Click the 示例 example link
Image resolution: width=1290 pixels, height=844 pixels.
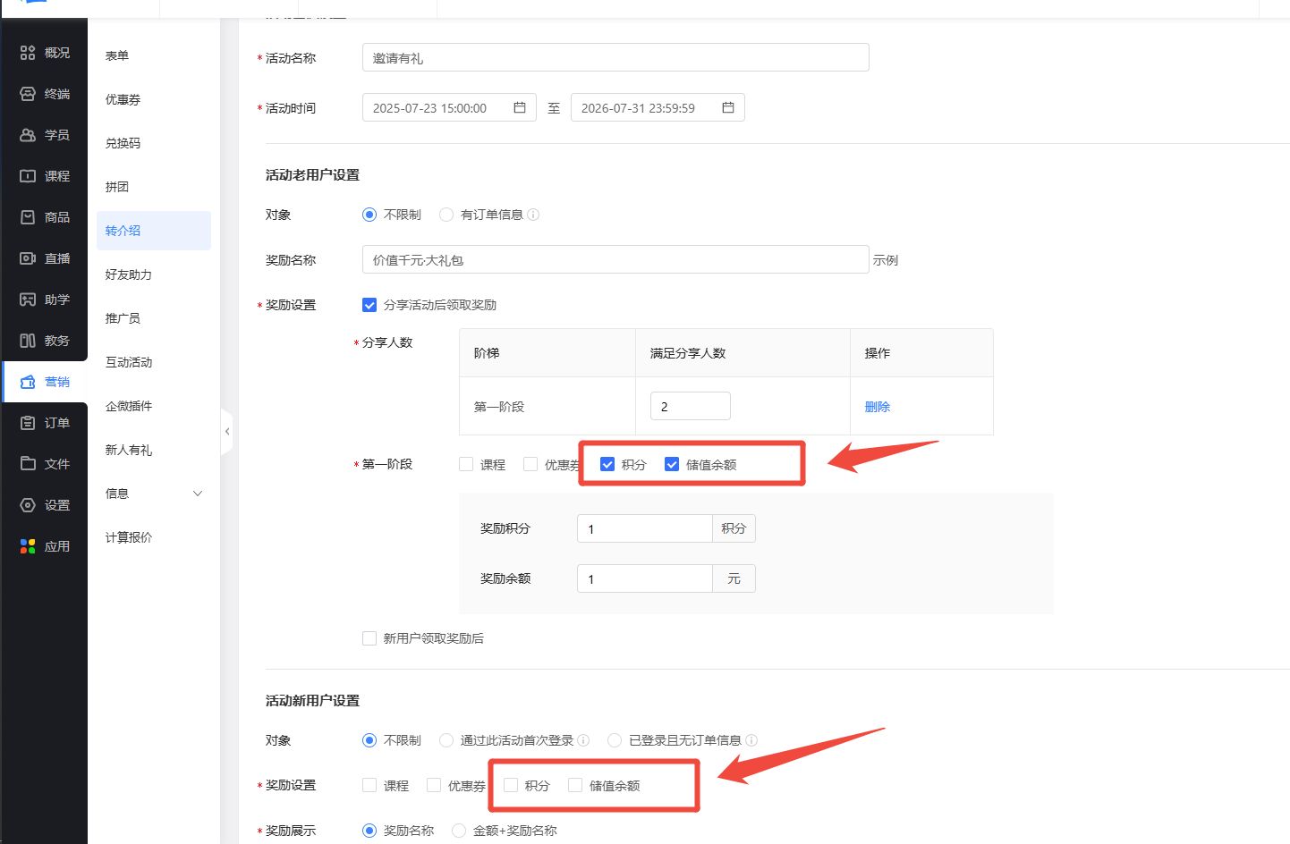click(886, 260)
